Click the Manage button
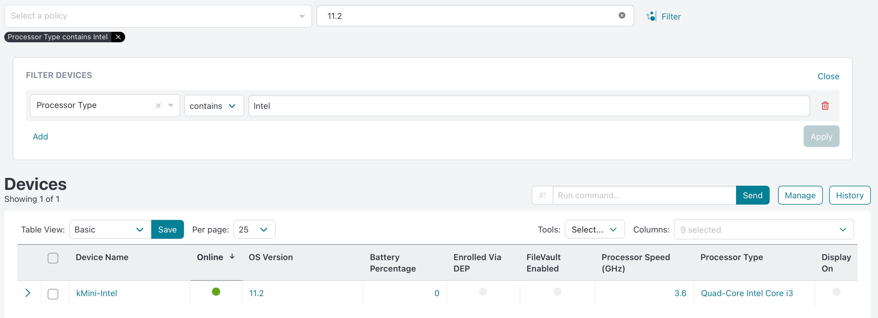Screen dimensions: 878x318 (800, 195)
